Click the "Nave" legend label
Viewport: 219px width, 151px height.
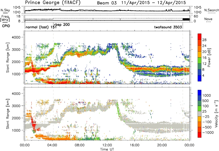[x=208, y=19]
